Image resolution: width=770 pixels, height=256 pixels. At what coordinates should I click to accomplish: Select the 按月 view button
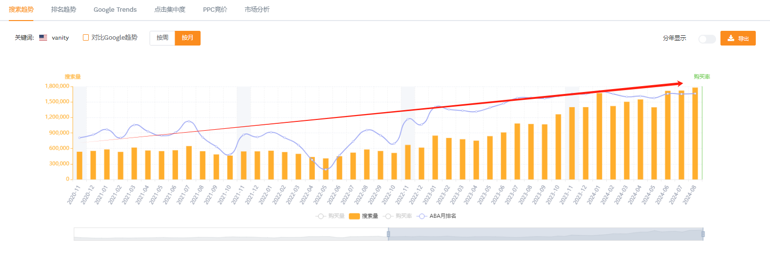(x=187, y=38)
